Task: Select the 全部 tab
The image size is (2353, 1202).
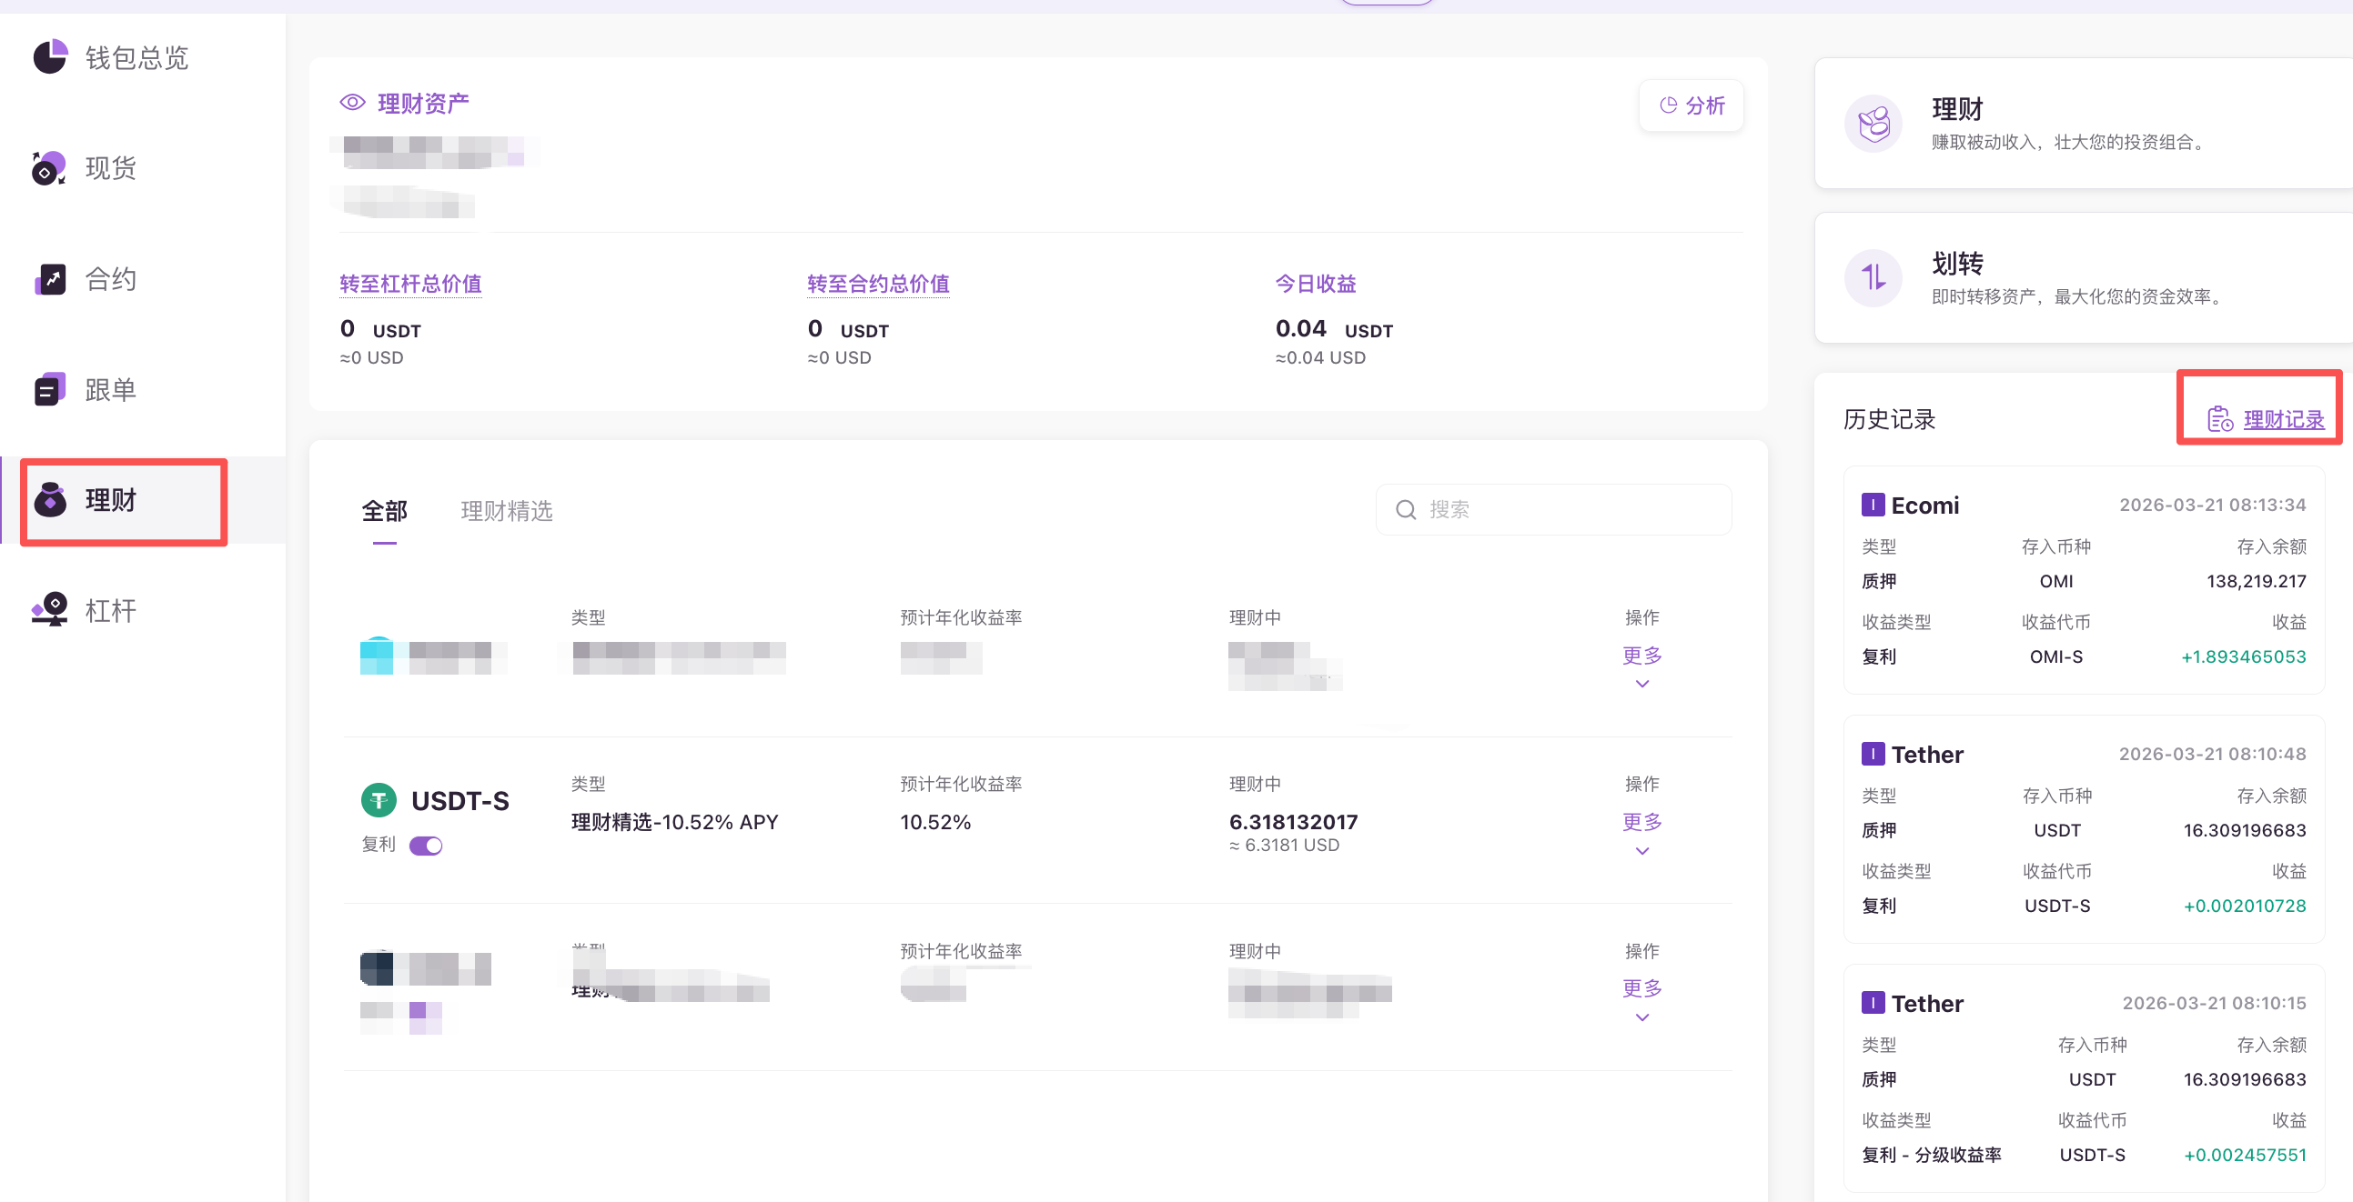Action: [385, 510]
